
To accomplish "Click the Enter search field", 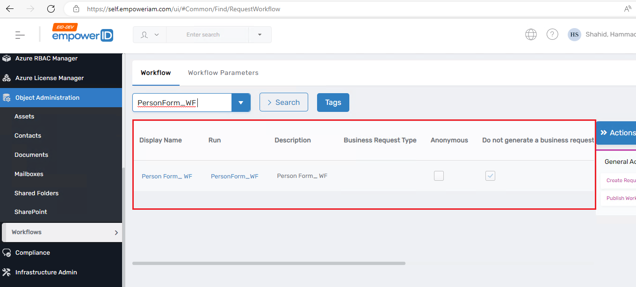I will [207, 35].
